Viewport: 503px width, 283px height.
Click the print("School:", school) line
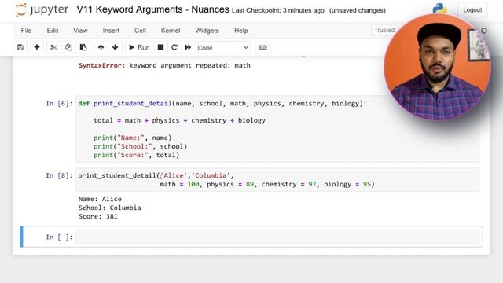tap(140, 146)
